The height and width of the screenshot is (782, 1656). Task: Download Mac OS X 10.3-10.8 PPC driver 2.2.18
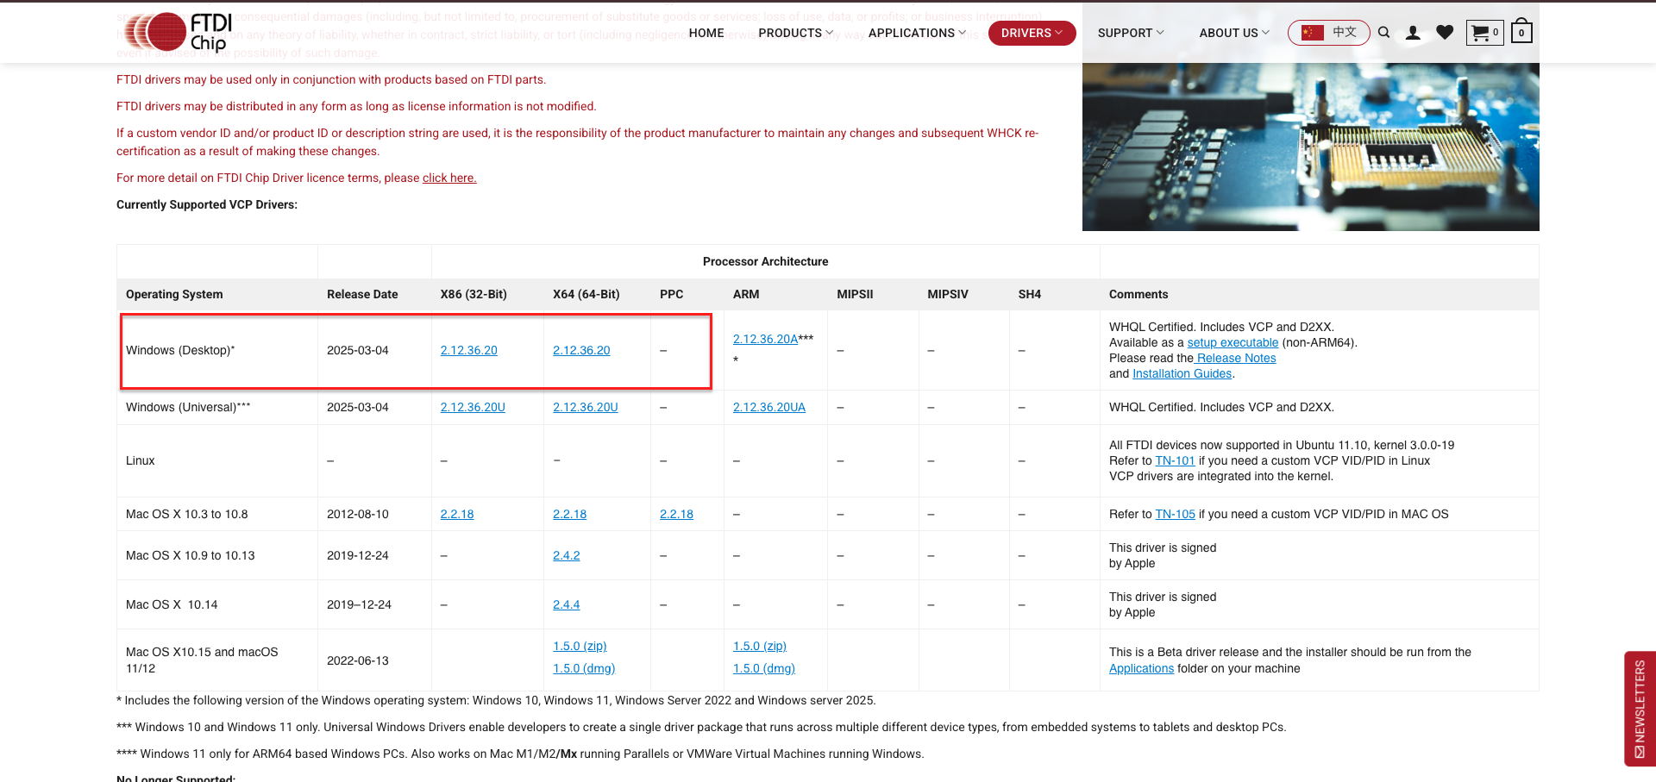click(676, 514)
